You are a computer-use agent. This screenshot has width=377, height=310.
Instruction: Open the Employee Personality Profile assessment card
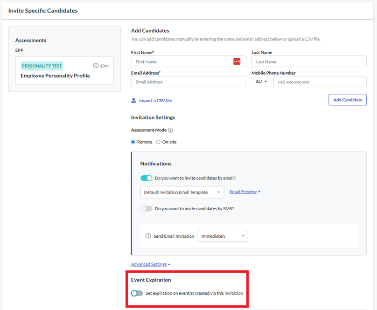(x=64, y=71)
